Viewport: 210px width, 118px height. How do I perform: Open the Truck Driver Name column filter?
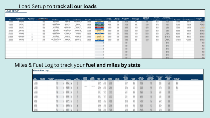[x=26, y=20]
